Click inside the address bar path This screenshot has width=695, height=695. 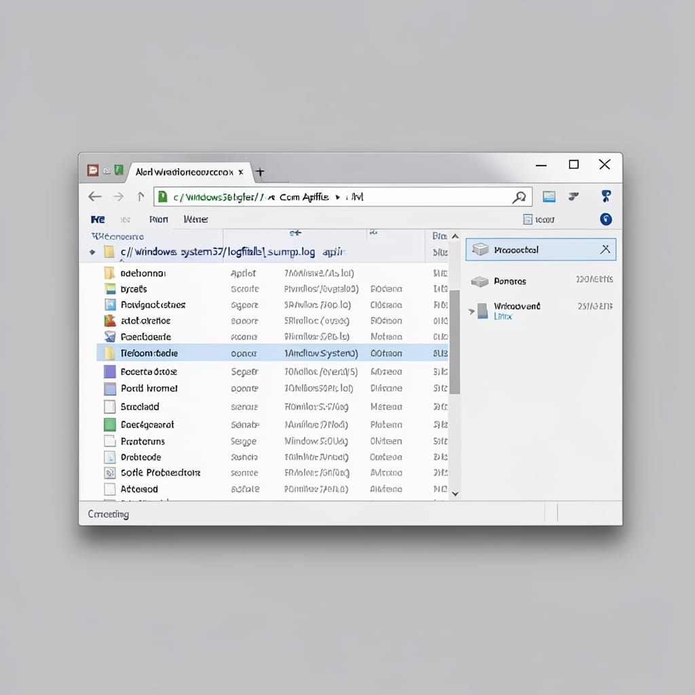point(343,197)
